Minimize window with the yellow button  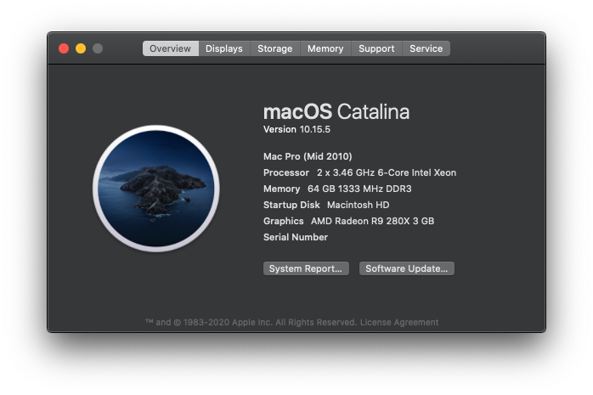[x=81, y=48]
